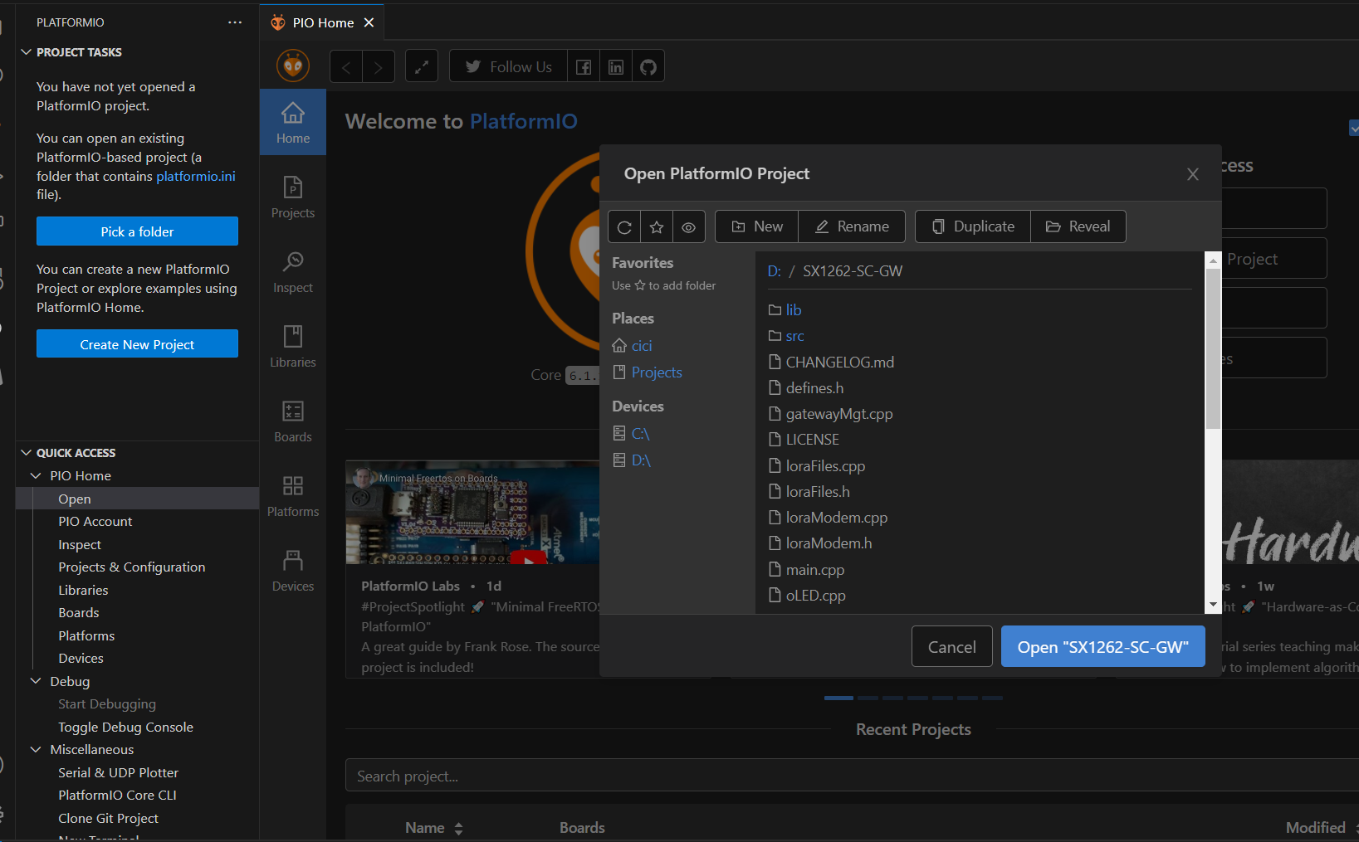Open the Facebook icon link
Screen dimensions: 1359x842
pos(584,67)
